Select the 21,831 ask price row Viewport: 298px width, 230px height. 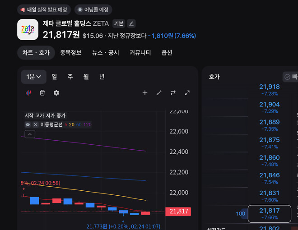(270, 196)
